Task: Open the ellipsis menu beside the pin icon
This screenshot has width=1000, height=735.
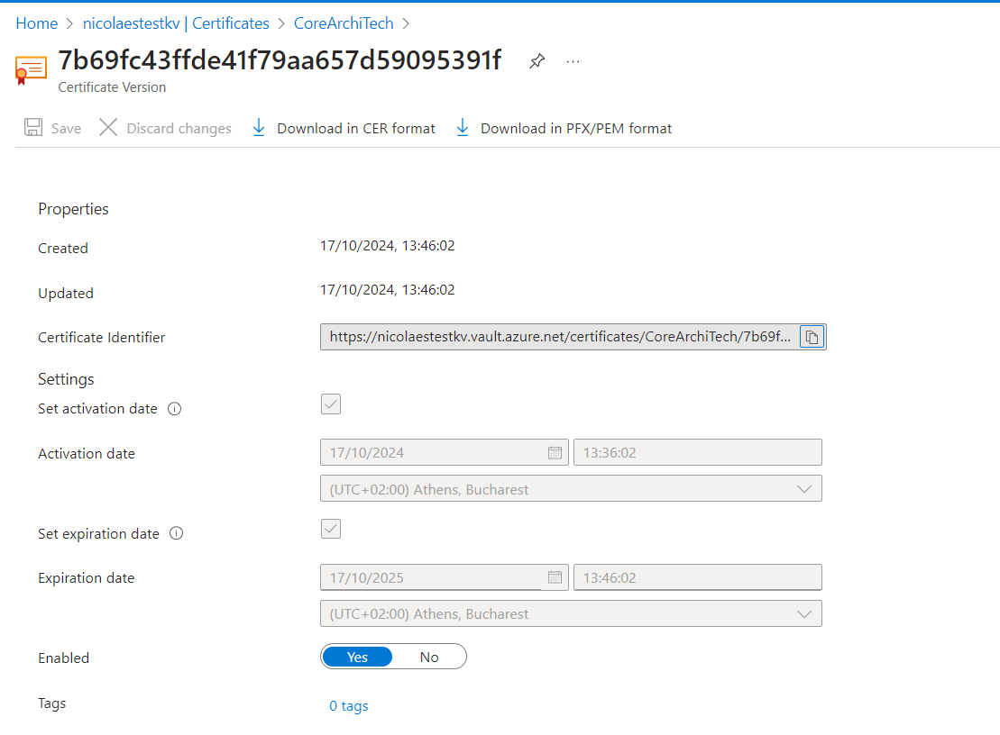Action: click(x=573, y=60)
